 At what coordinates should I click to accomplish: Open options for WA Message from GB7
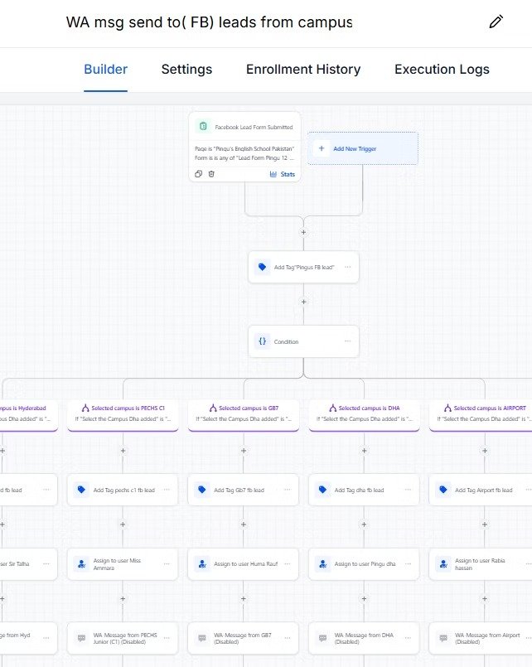click(288, 638)
